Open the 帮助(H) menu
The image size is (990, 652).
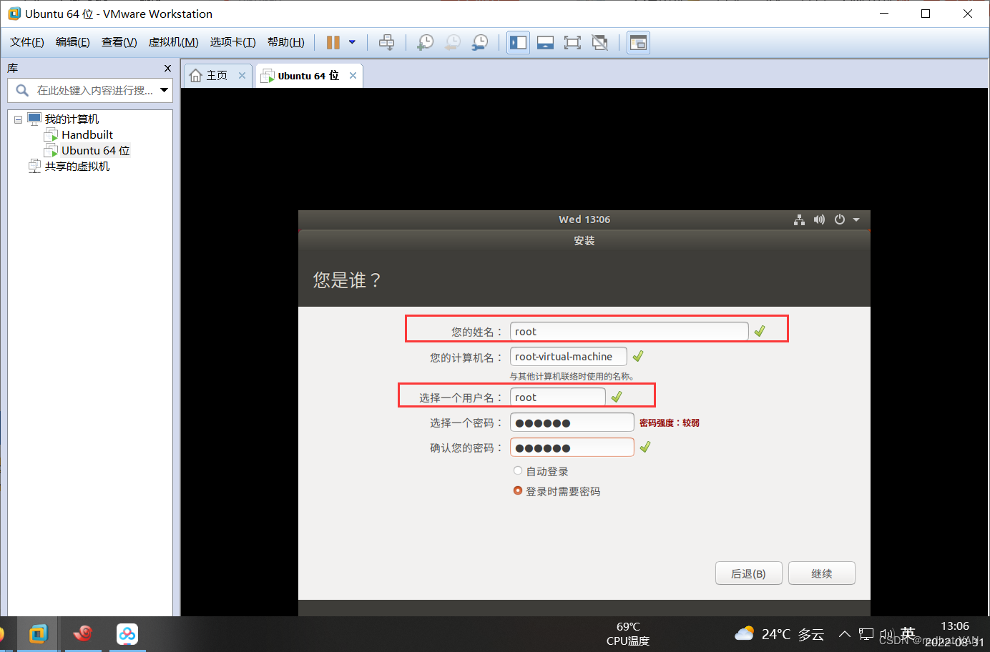coord(286,42)
